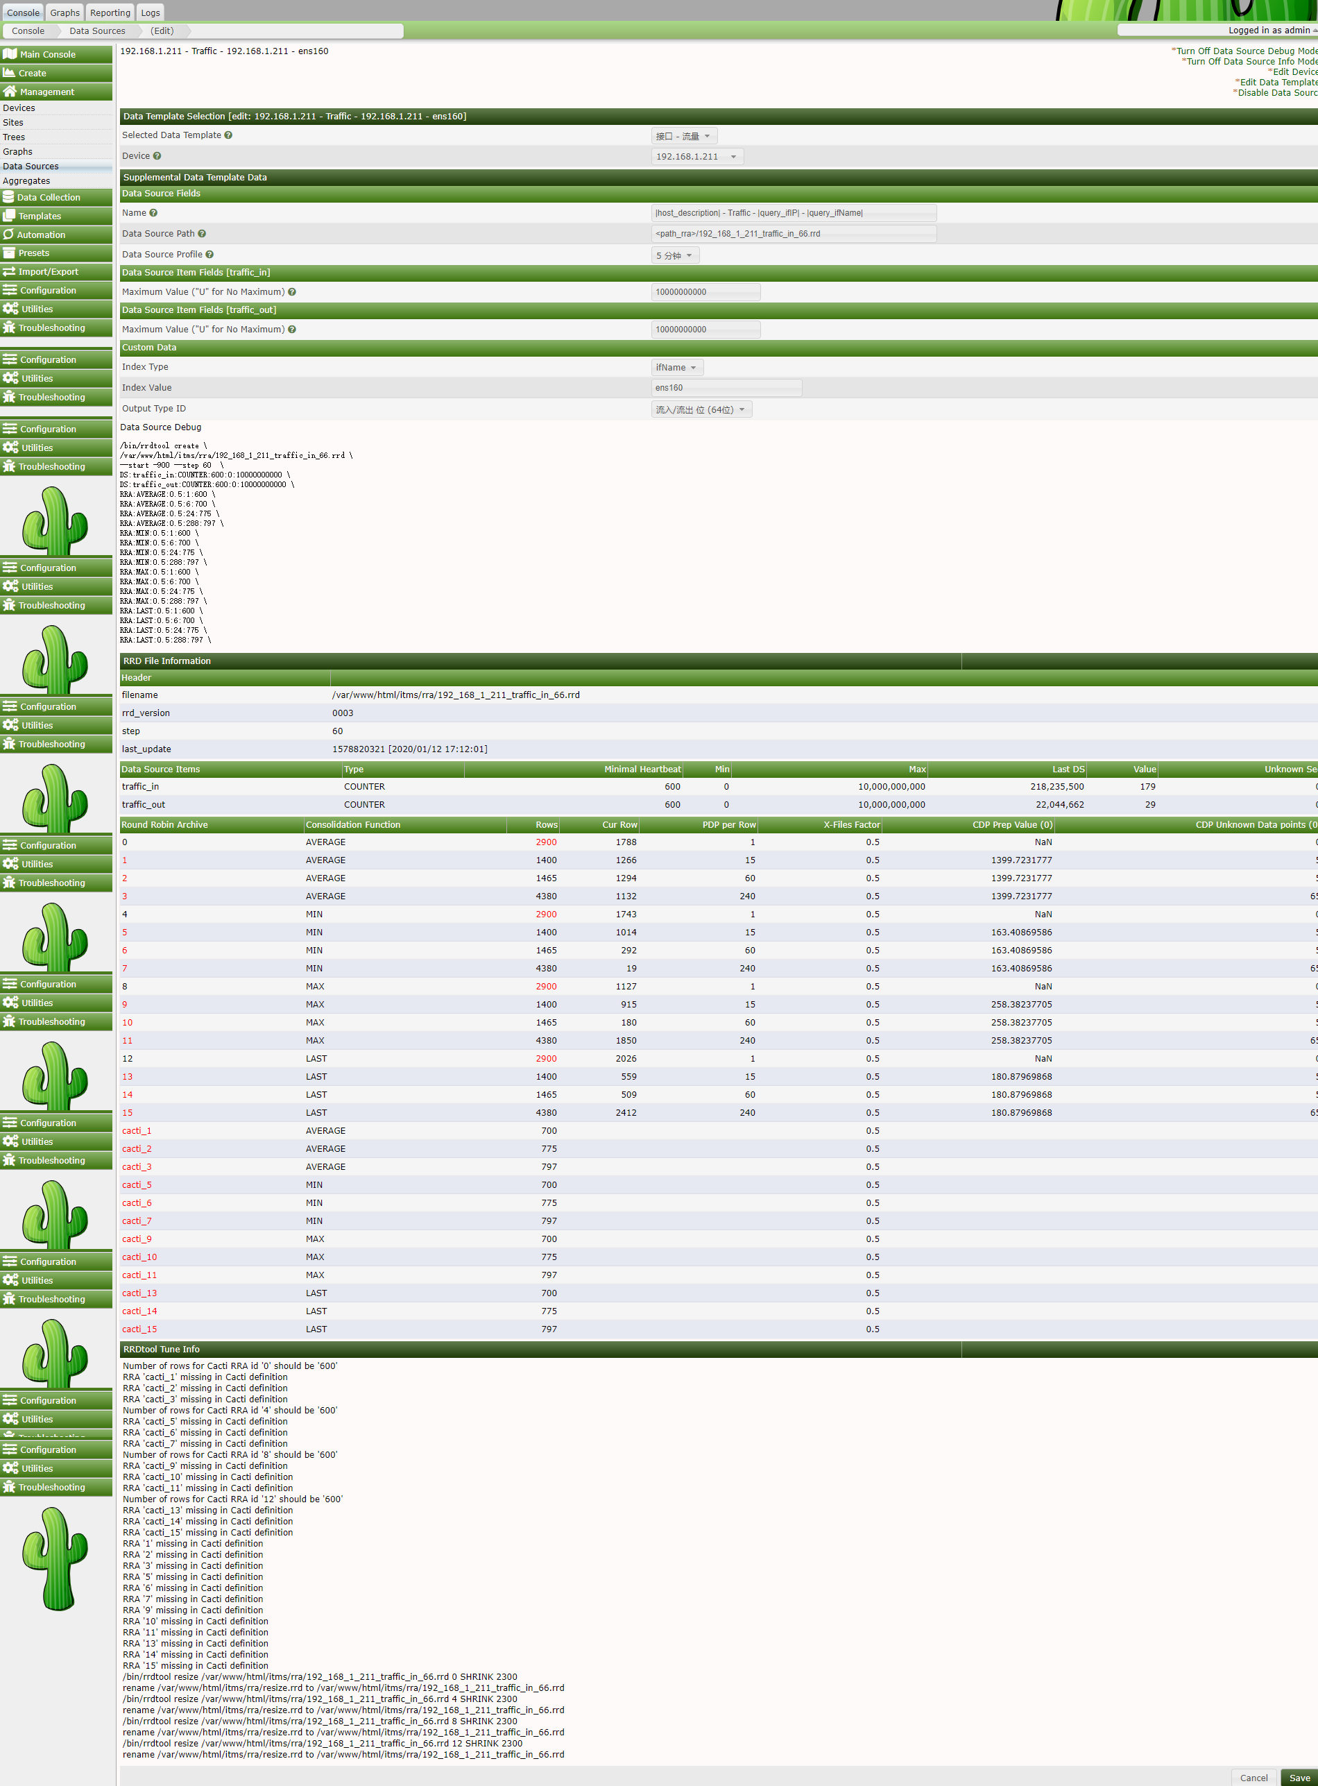The height and width of the screenshot is (1786, 1318).
Task: Open the Data Source Profile dropdown
Action: coord(675,255)
